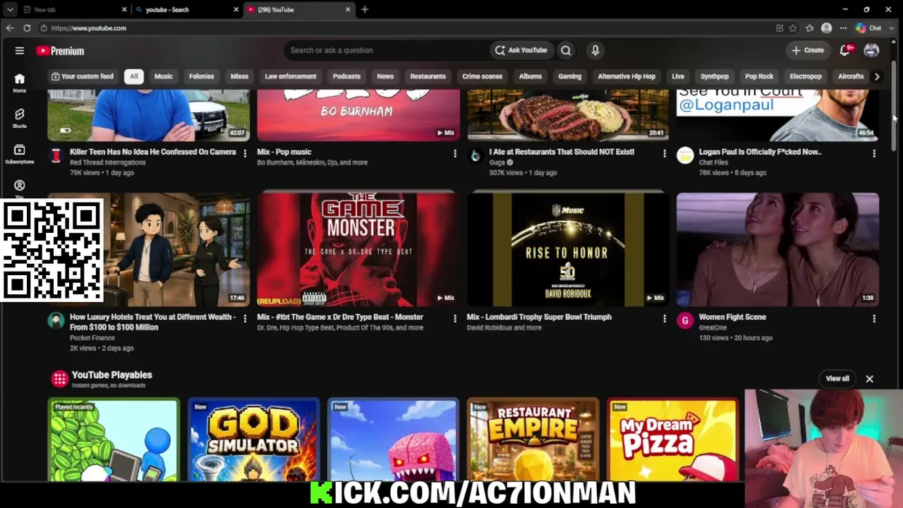The width and height of the screenshot is (903, 508).
Task: Add this page to favorites star
Action: click(x=794, y=28)
